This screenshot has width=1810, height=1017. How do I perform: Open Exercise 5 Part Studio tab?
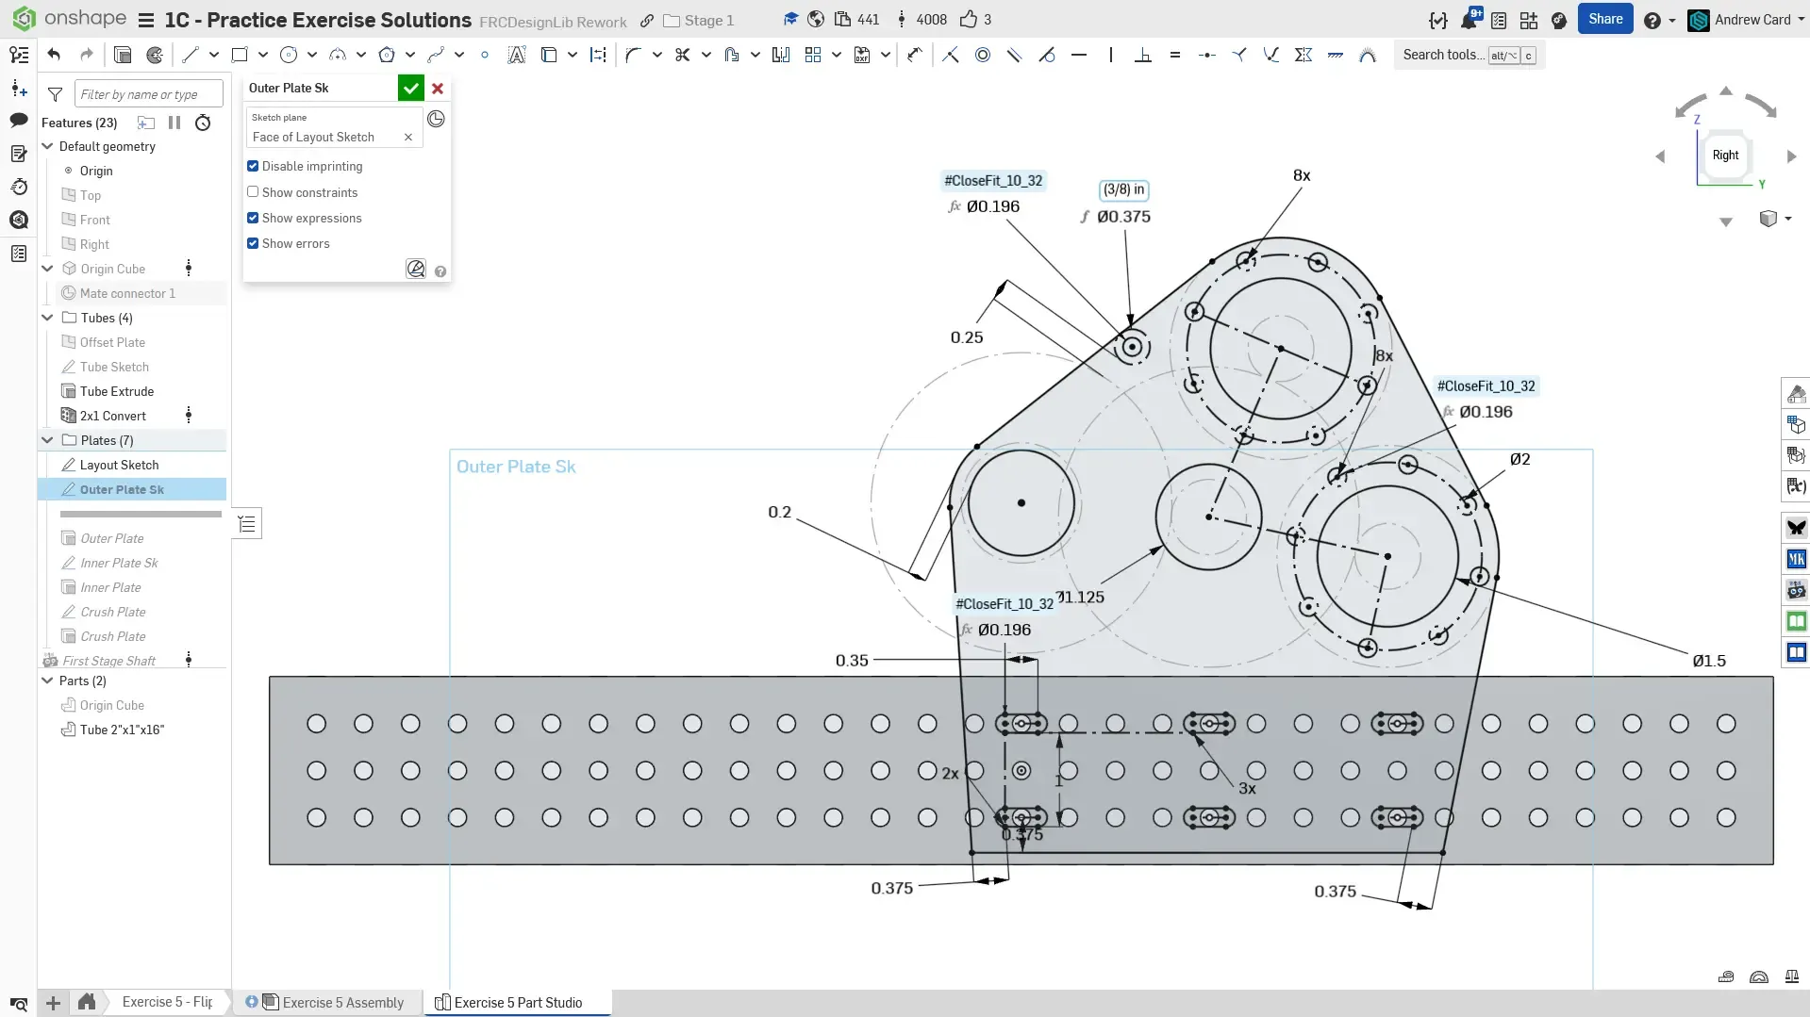pyautogui.click(x=517, y=1003)
